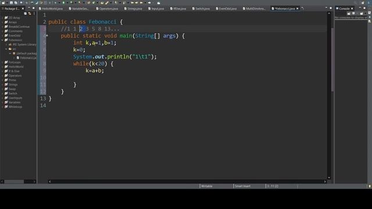Select the Comments project
The height and width of the screenshot is (209, 372).
click(15, 31)
